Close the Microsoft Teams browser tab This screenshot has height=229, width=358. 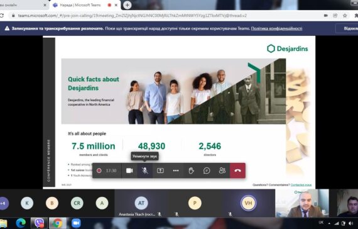pos(116,5)
